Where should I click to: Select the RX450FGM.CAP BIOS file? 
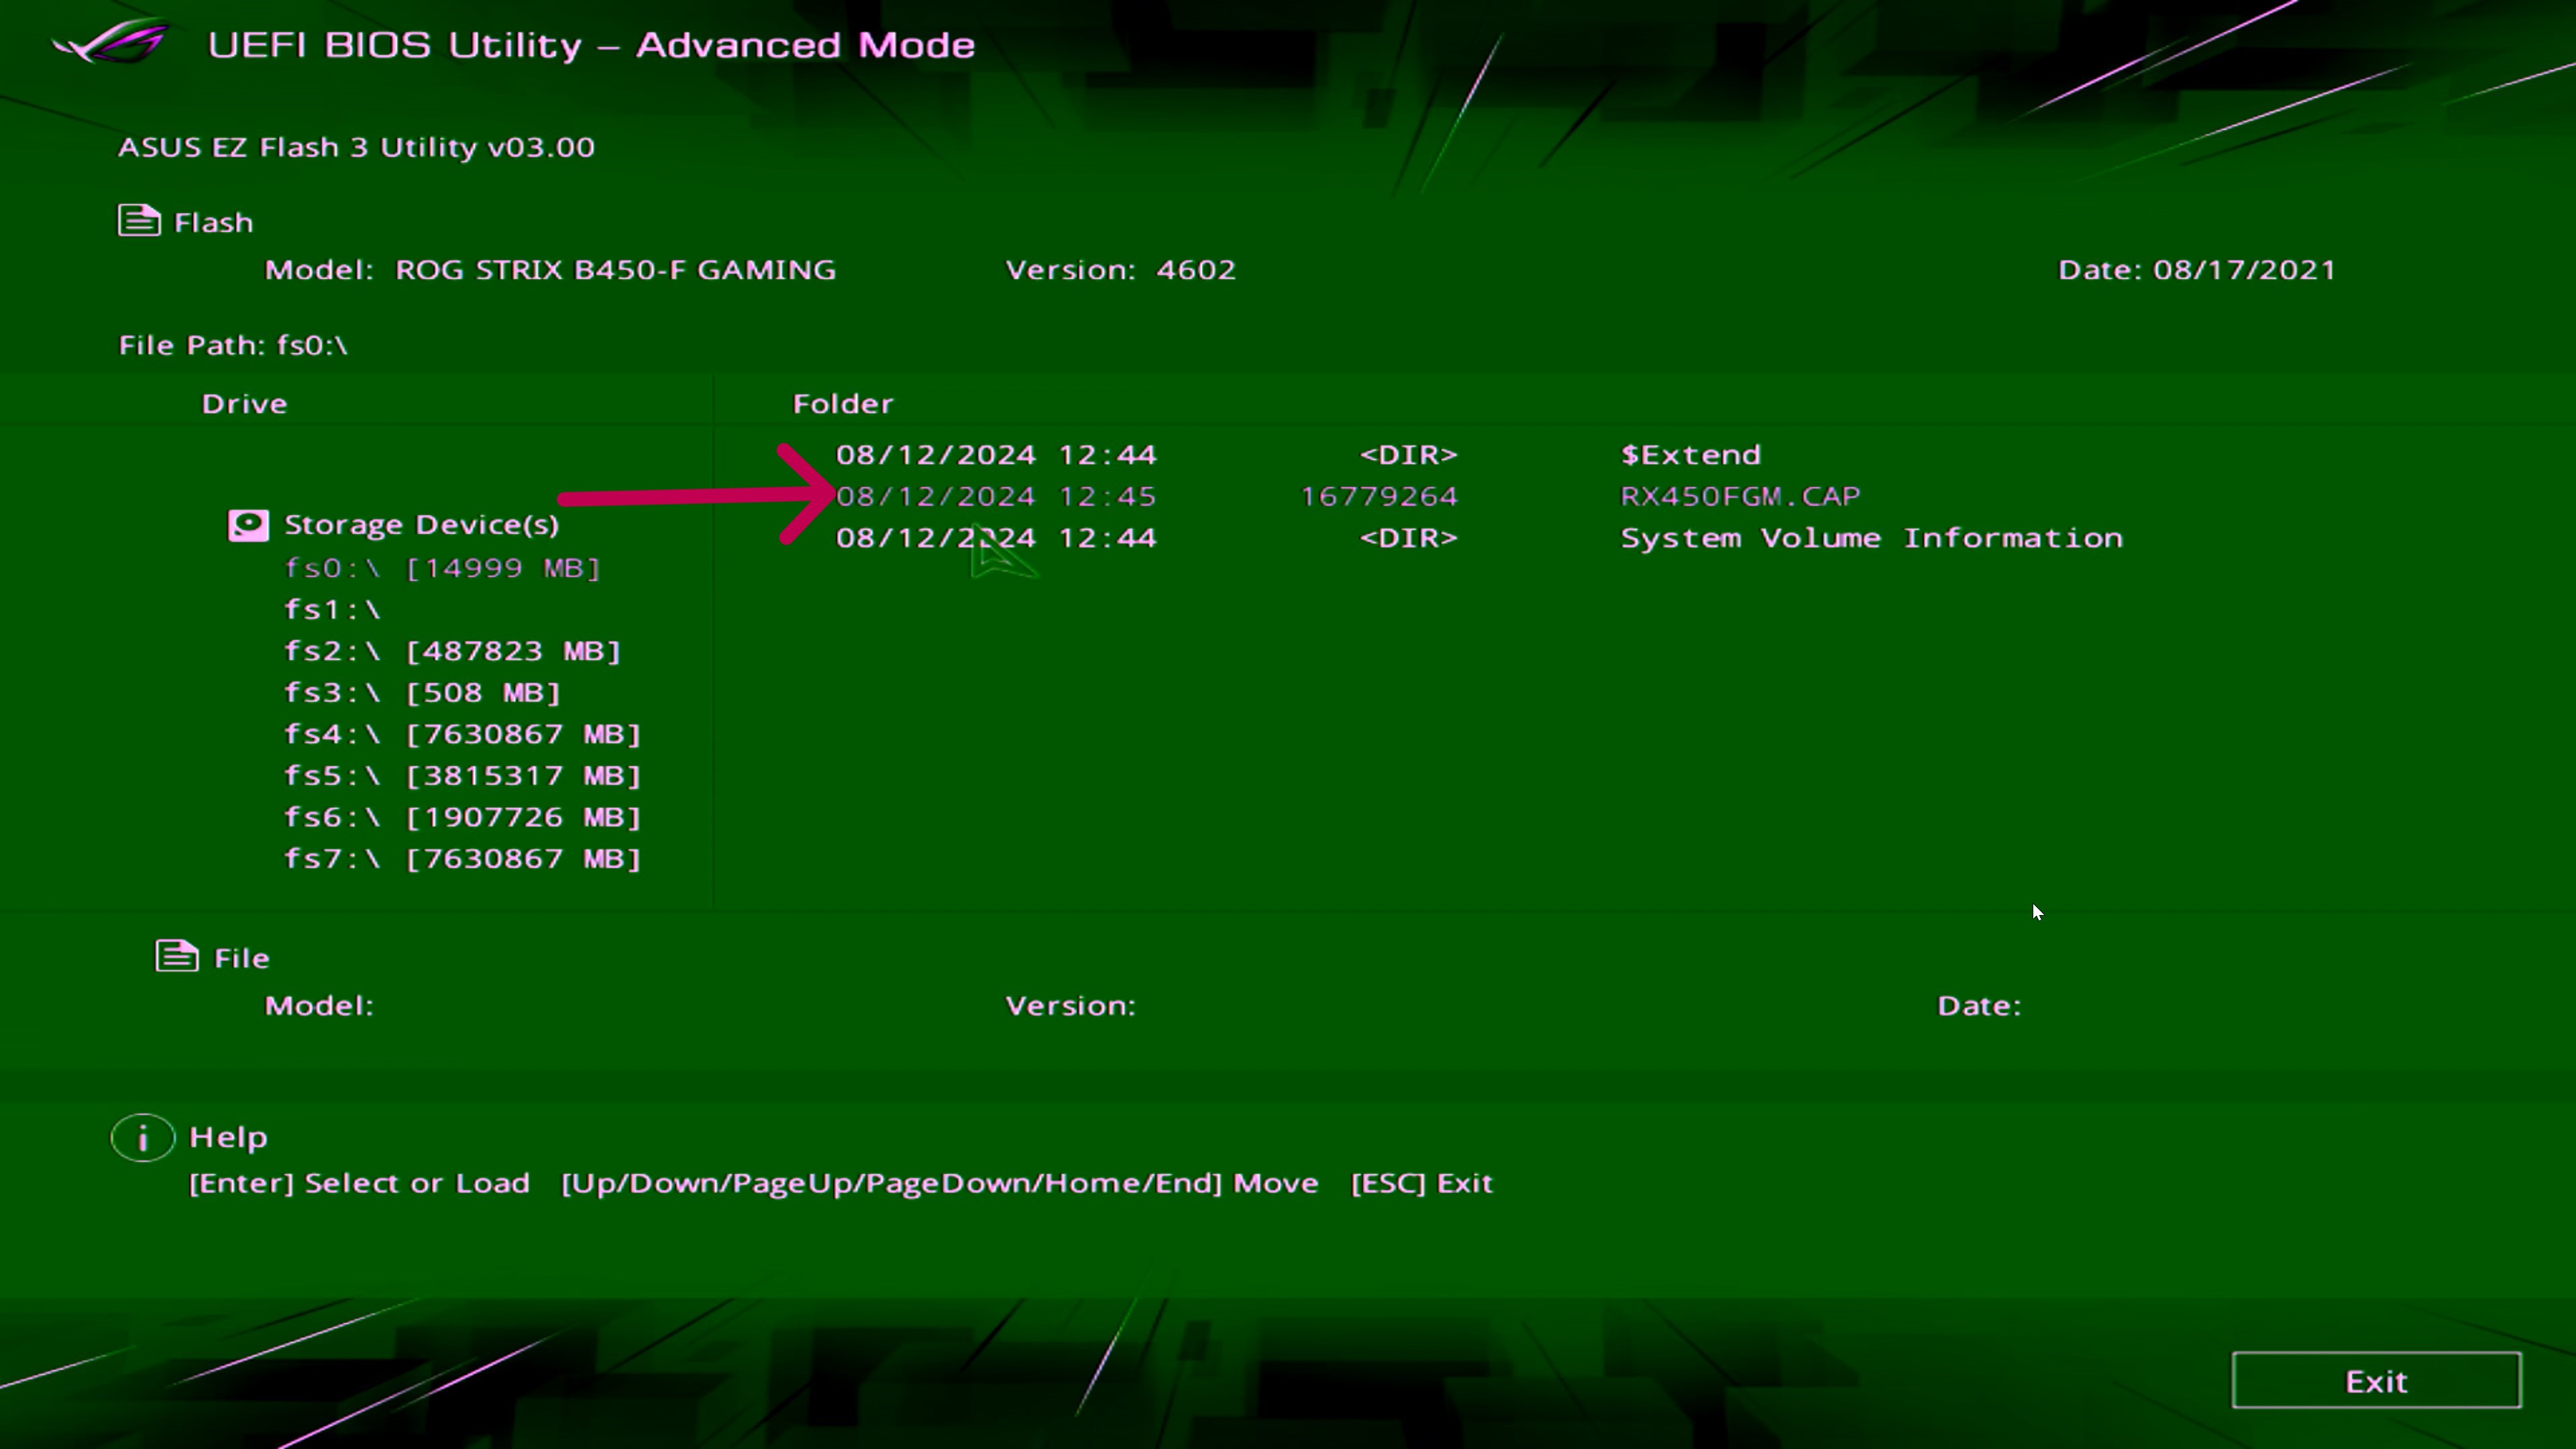click(1740, 497)
